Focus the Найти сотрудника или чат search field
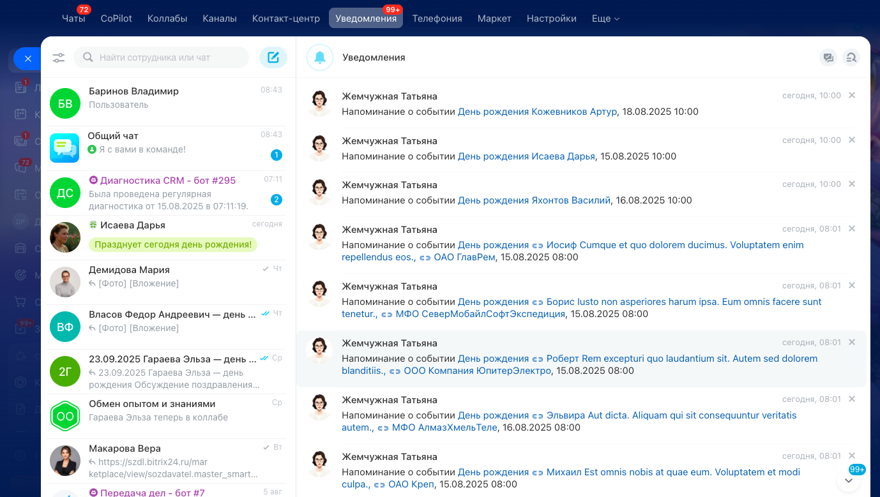 pyautogui.click(x=162, y=57)
